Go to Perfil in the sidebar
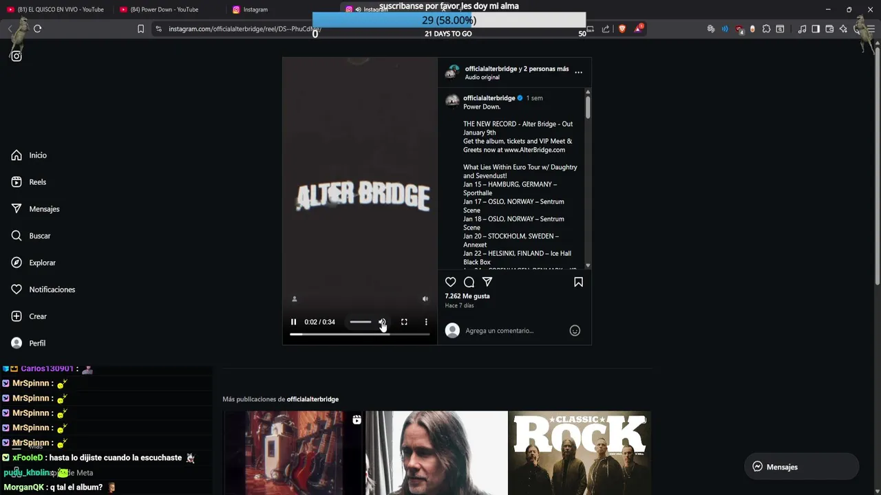 [29, 343]
